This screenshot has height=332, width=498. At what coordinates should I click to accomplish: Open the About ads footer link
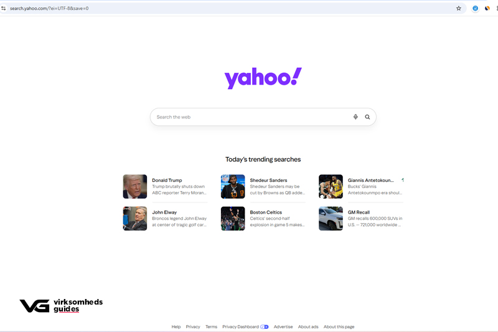point(308,326)
